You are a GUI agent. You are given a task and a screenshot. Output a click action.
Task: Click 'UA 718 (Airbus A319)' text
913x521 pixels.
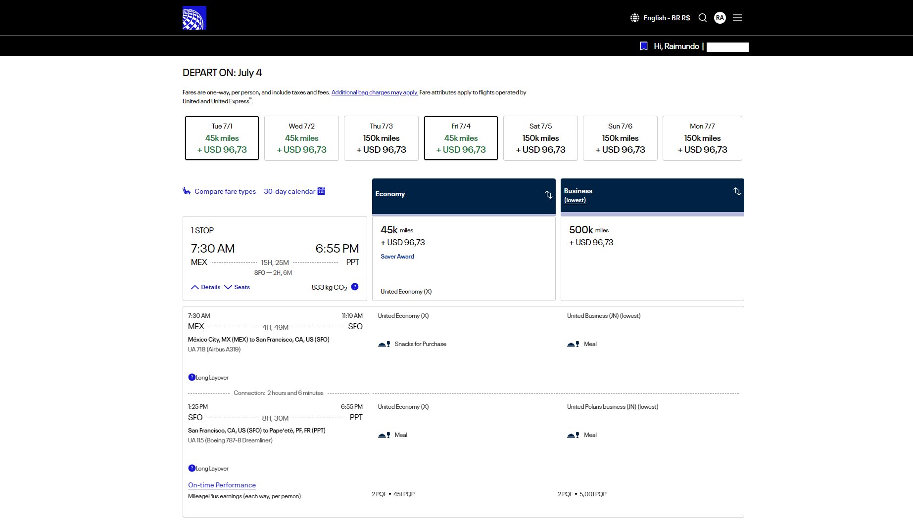click(214, 349)
